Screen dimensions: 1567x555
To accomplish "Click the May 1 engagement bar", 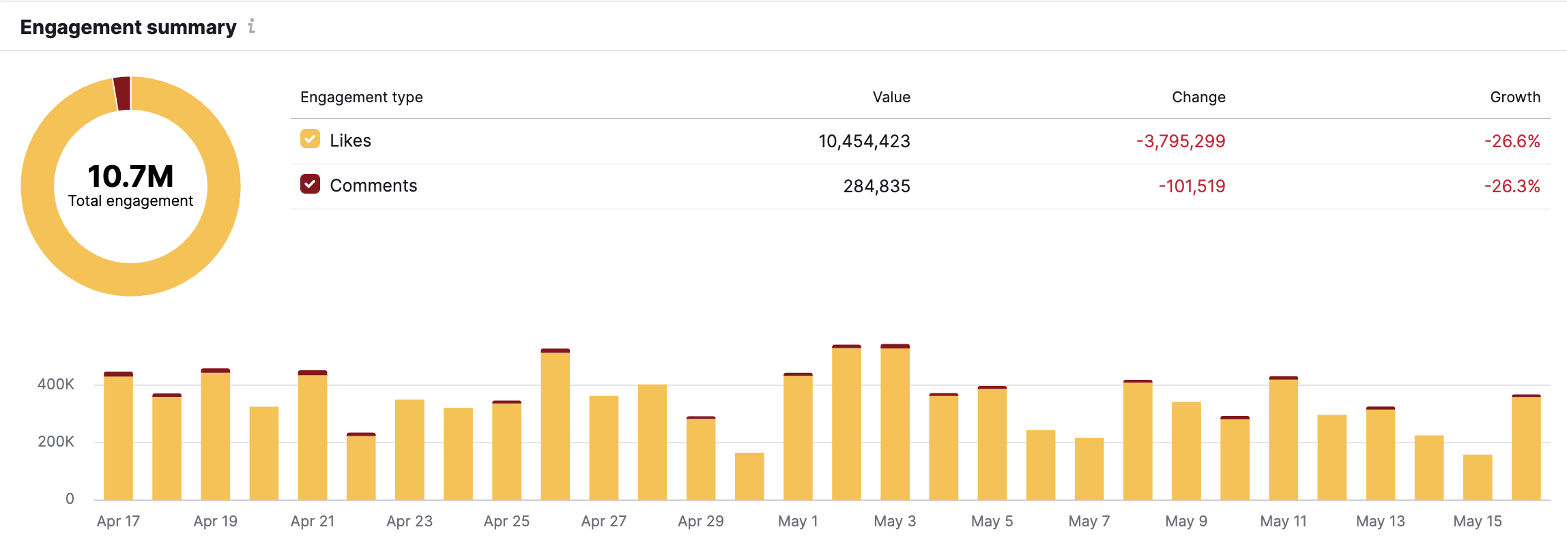I will coord(798,436).
